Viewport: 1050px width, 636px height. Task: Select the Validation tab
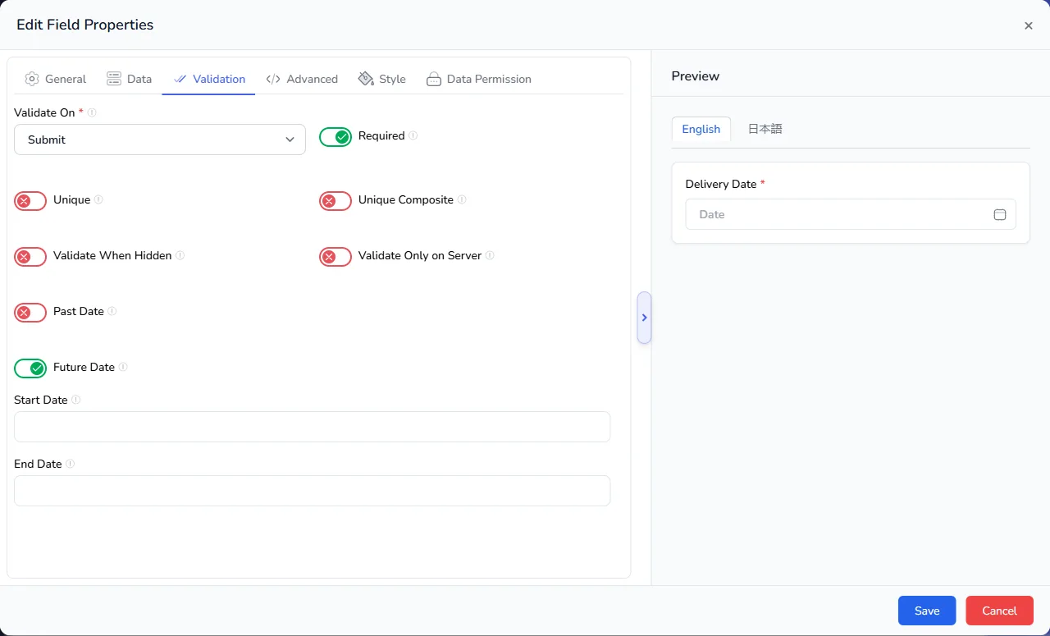click(209, 79)
